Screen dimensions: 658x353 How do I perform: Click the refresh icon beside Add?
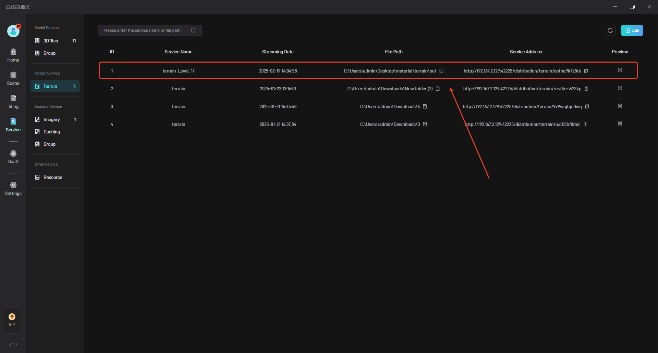pyautogui.click(x=610, y=30)
